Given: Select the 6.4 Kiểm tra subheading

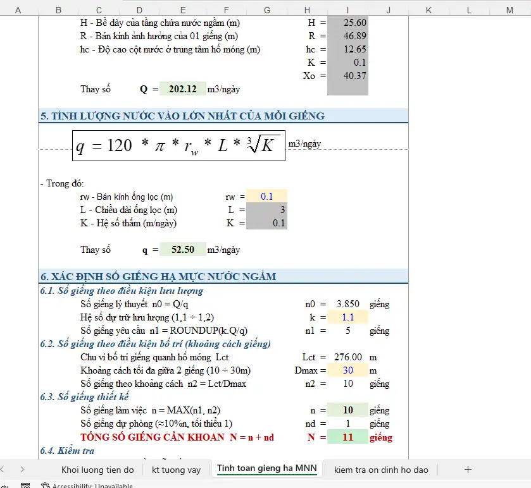Looking at the screenshot, I should [67, 451].
